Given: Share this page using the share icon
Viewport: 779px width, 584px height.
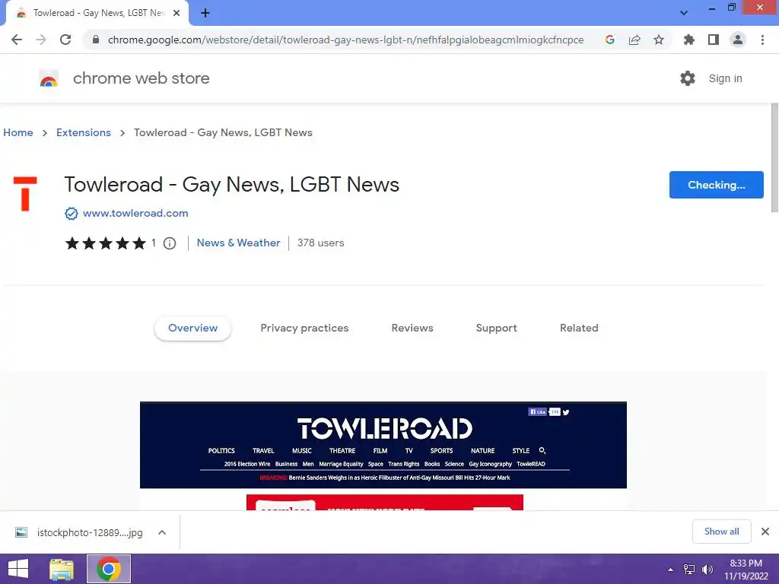Looking at the screenshot, I should [634, 40].
